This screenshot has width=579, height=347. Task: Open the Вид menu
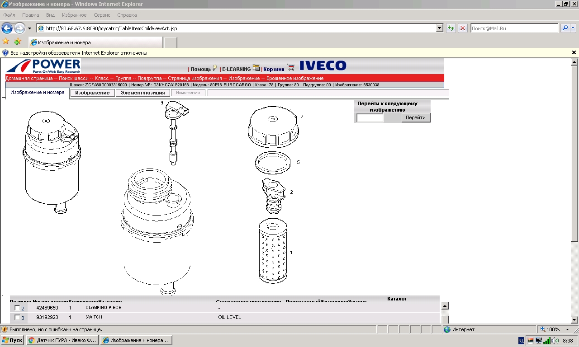point(50,15)
